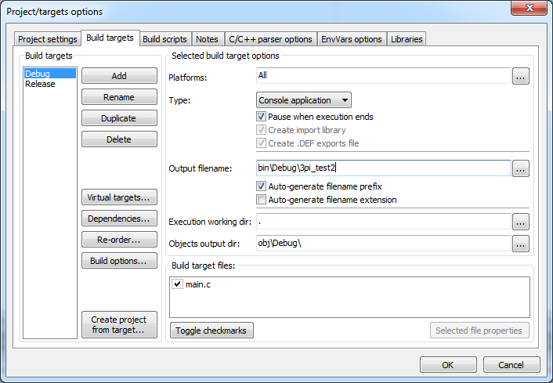Enable Auto-generate filename extension
This screenshot has height=383, width=553.
click(262, 200)
